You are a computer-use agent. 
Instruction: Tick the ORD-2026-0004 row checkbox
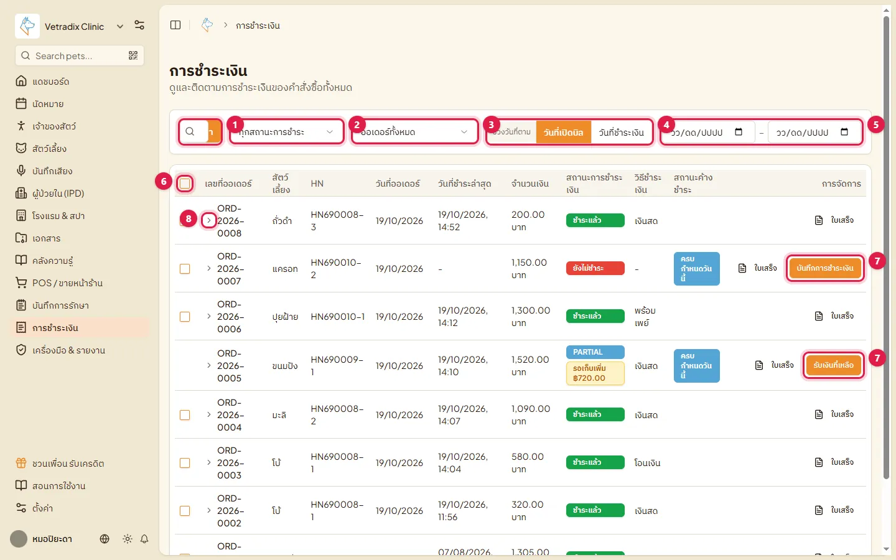pyautogui.click(x=185, y=415)
